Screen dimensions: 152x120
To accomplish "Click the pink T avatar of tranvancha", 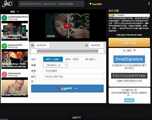I will [4, 74].
